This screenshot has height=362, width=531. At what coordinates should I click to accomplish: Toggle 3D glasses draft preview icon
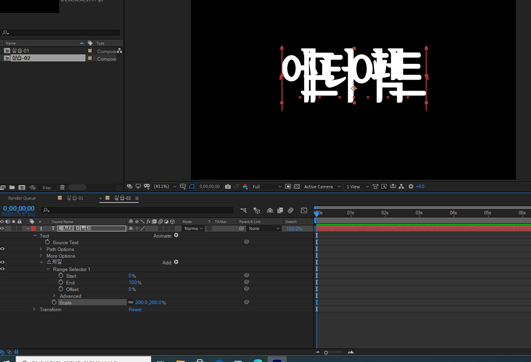click(147, 186)
